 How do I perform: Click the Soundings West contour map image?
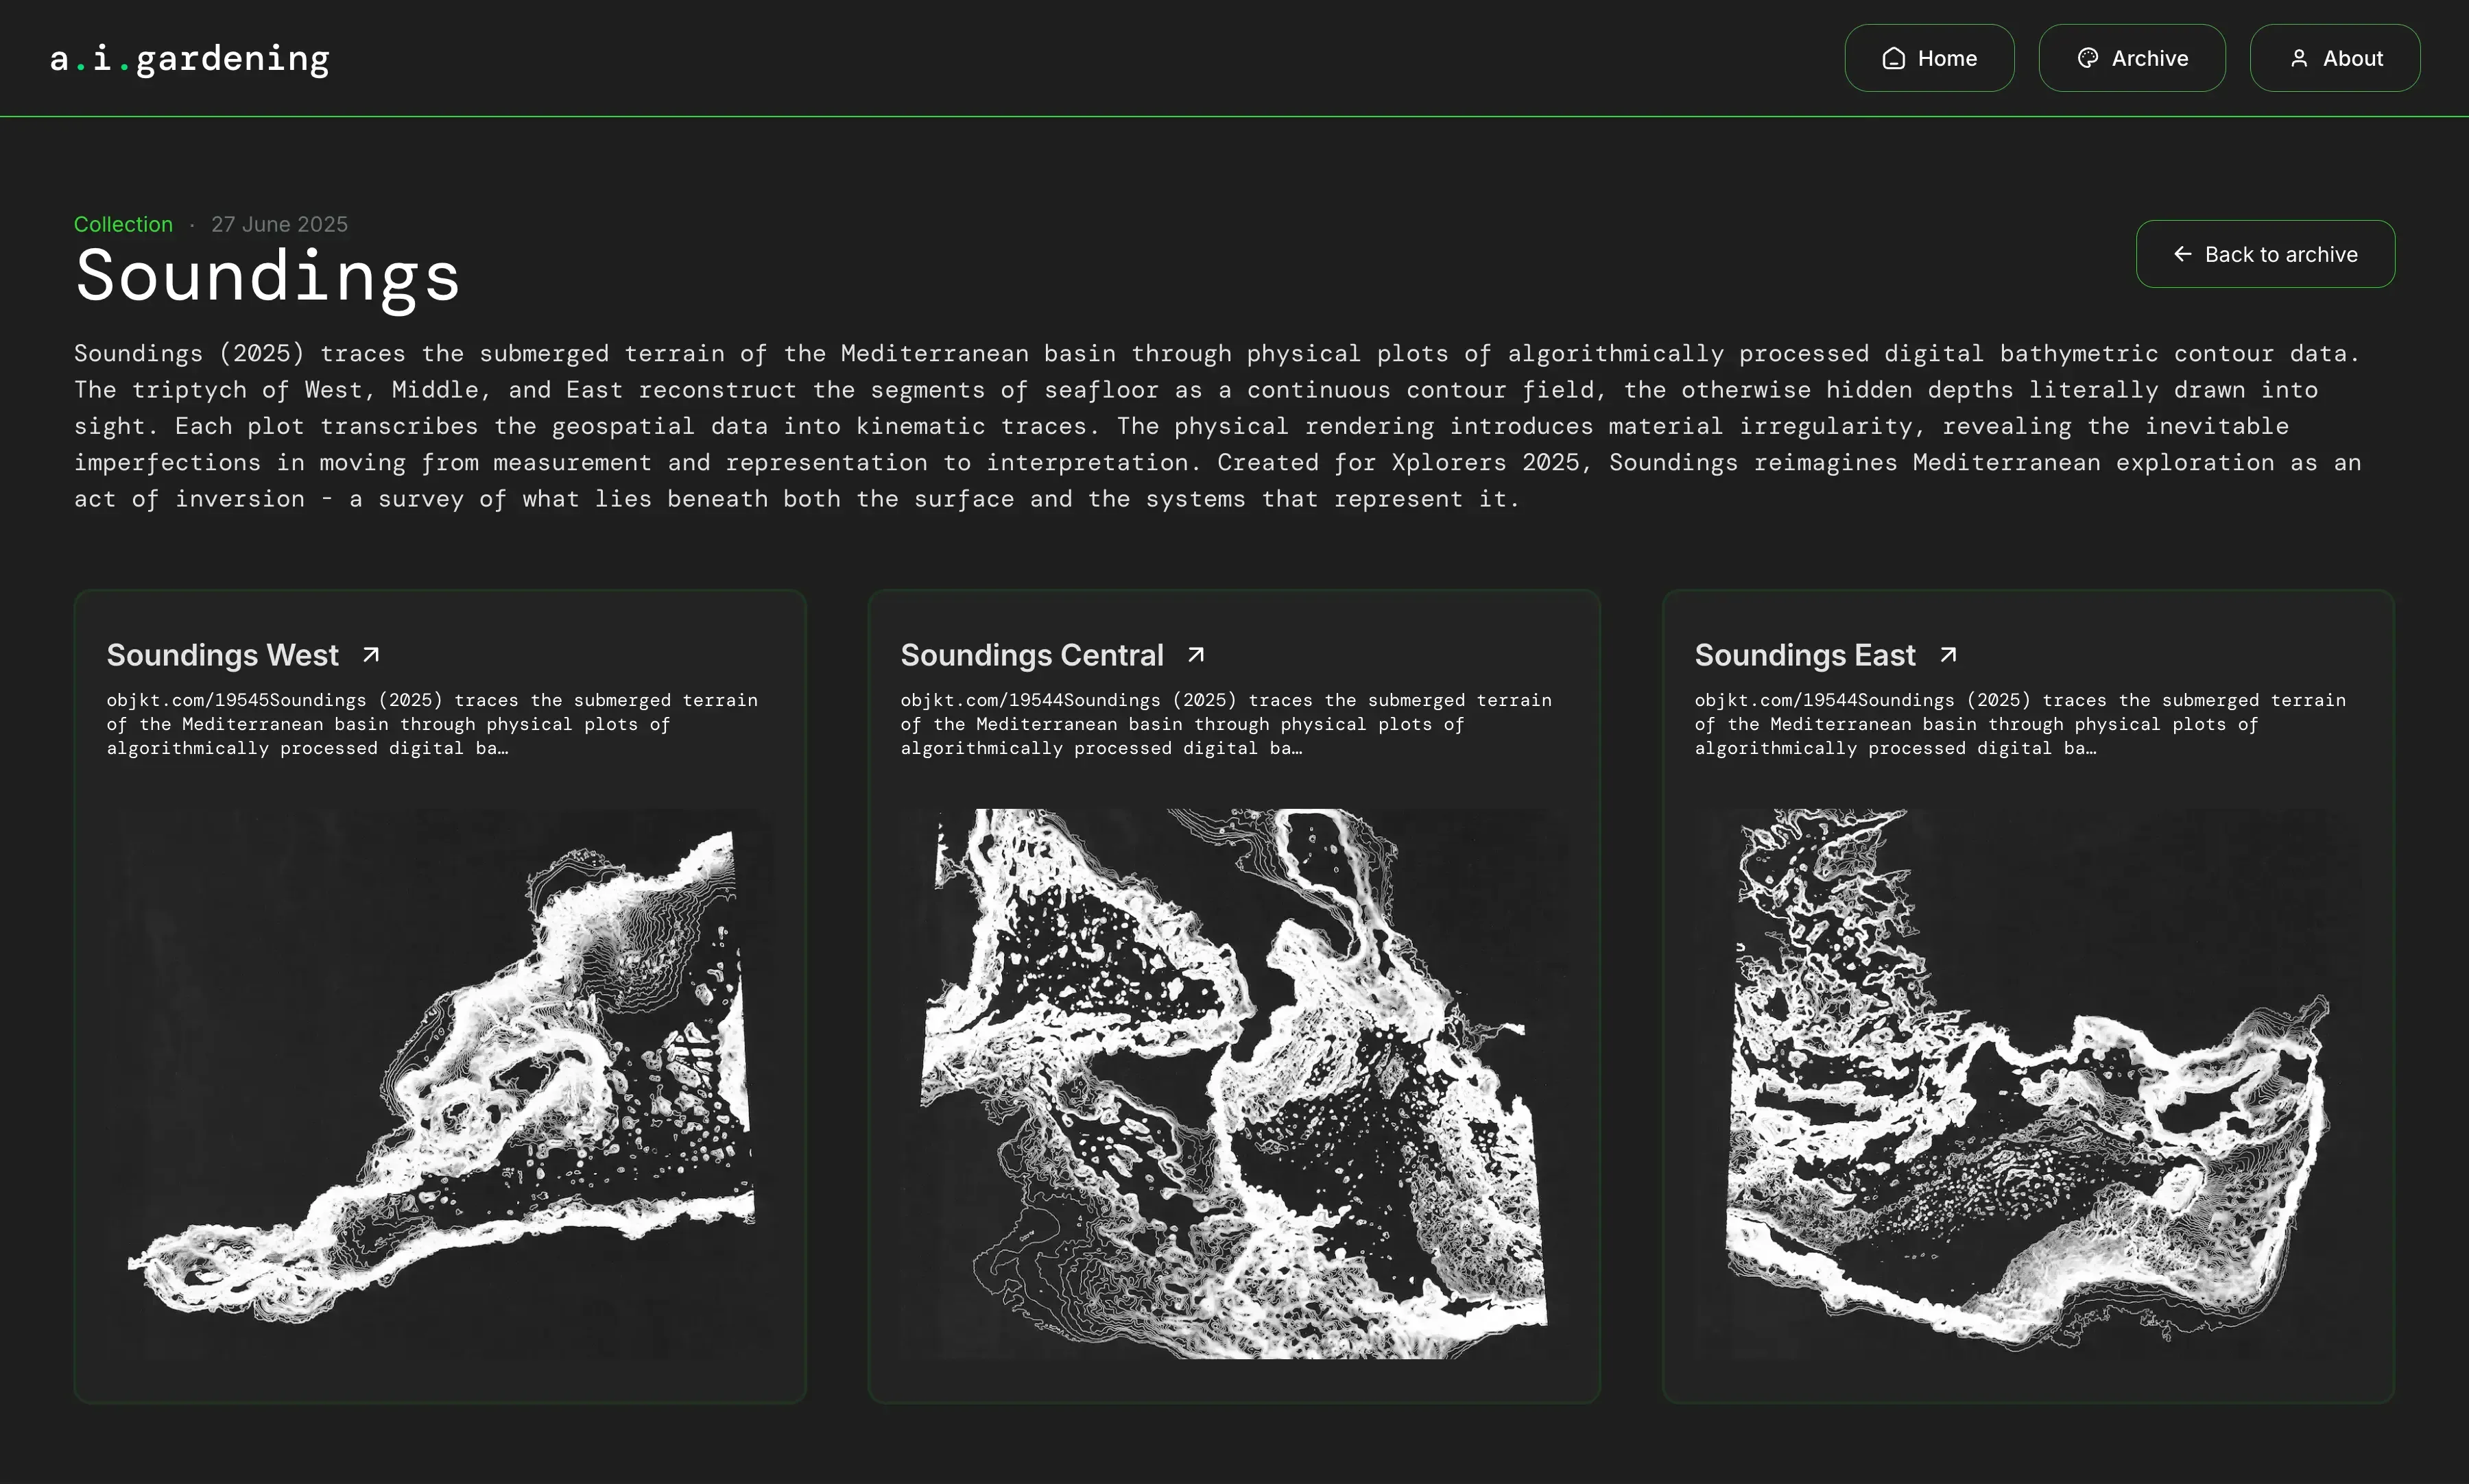pos(440,1082)
